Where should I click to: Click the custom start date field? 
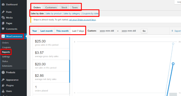pos(107,31)
